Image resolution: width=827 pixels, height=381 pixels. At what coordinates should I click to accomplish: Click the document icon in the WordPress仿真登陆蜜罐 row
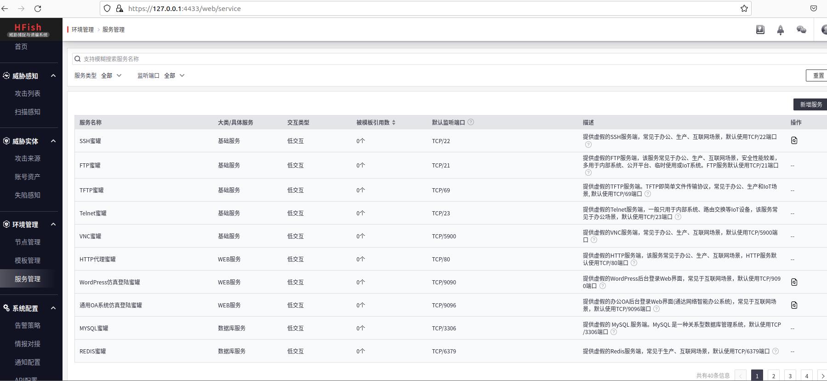pyautogui.click(x=794, y=282)
